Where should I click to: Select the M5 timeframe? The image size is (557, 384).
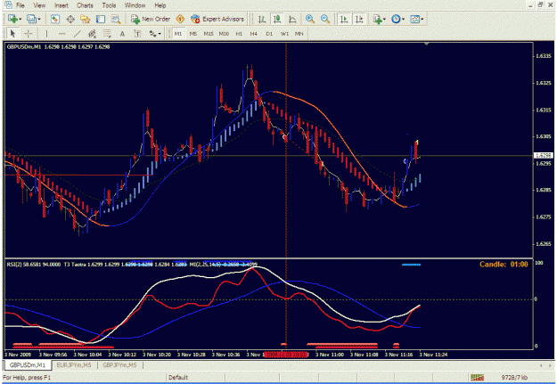click(x=192, y=34)
